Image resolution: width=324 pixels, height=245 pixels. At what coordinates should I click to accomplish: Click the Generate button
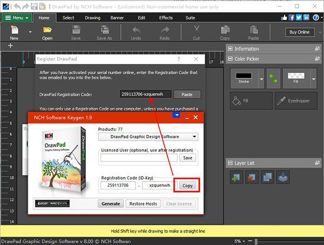coord(111,204)
